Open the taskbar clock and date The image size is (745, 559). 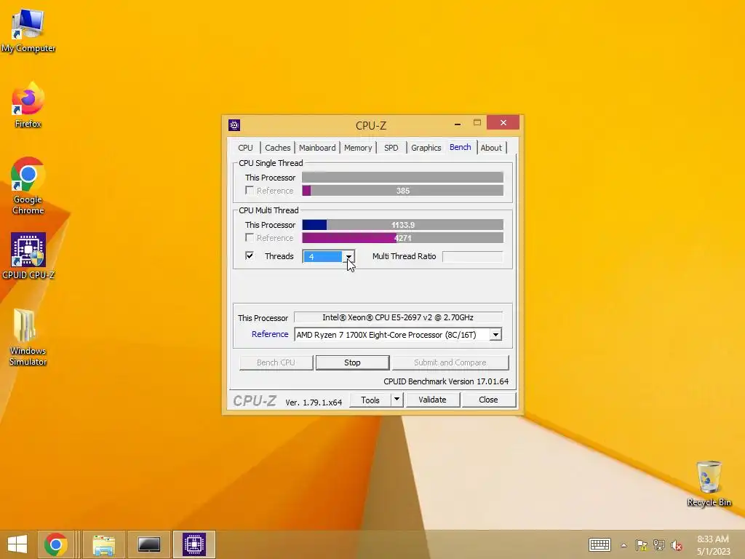(x=713, y=545)
